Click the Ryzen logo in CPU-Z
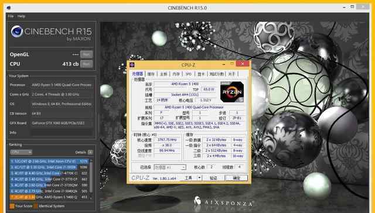 (232, 92)
